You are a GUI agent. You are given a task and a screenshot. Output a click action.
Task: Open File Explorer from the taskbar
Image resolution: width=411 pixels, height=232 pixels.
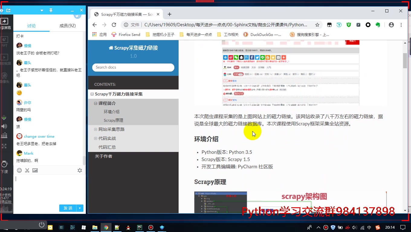click(x=95, y=227)
